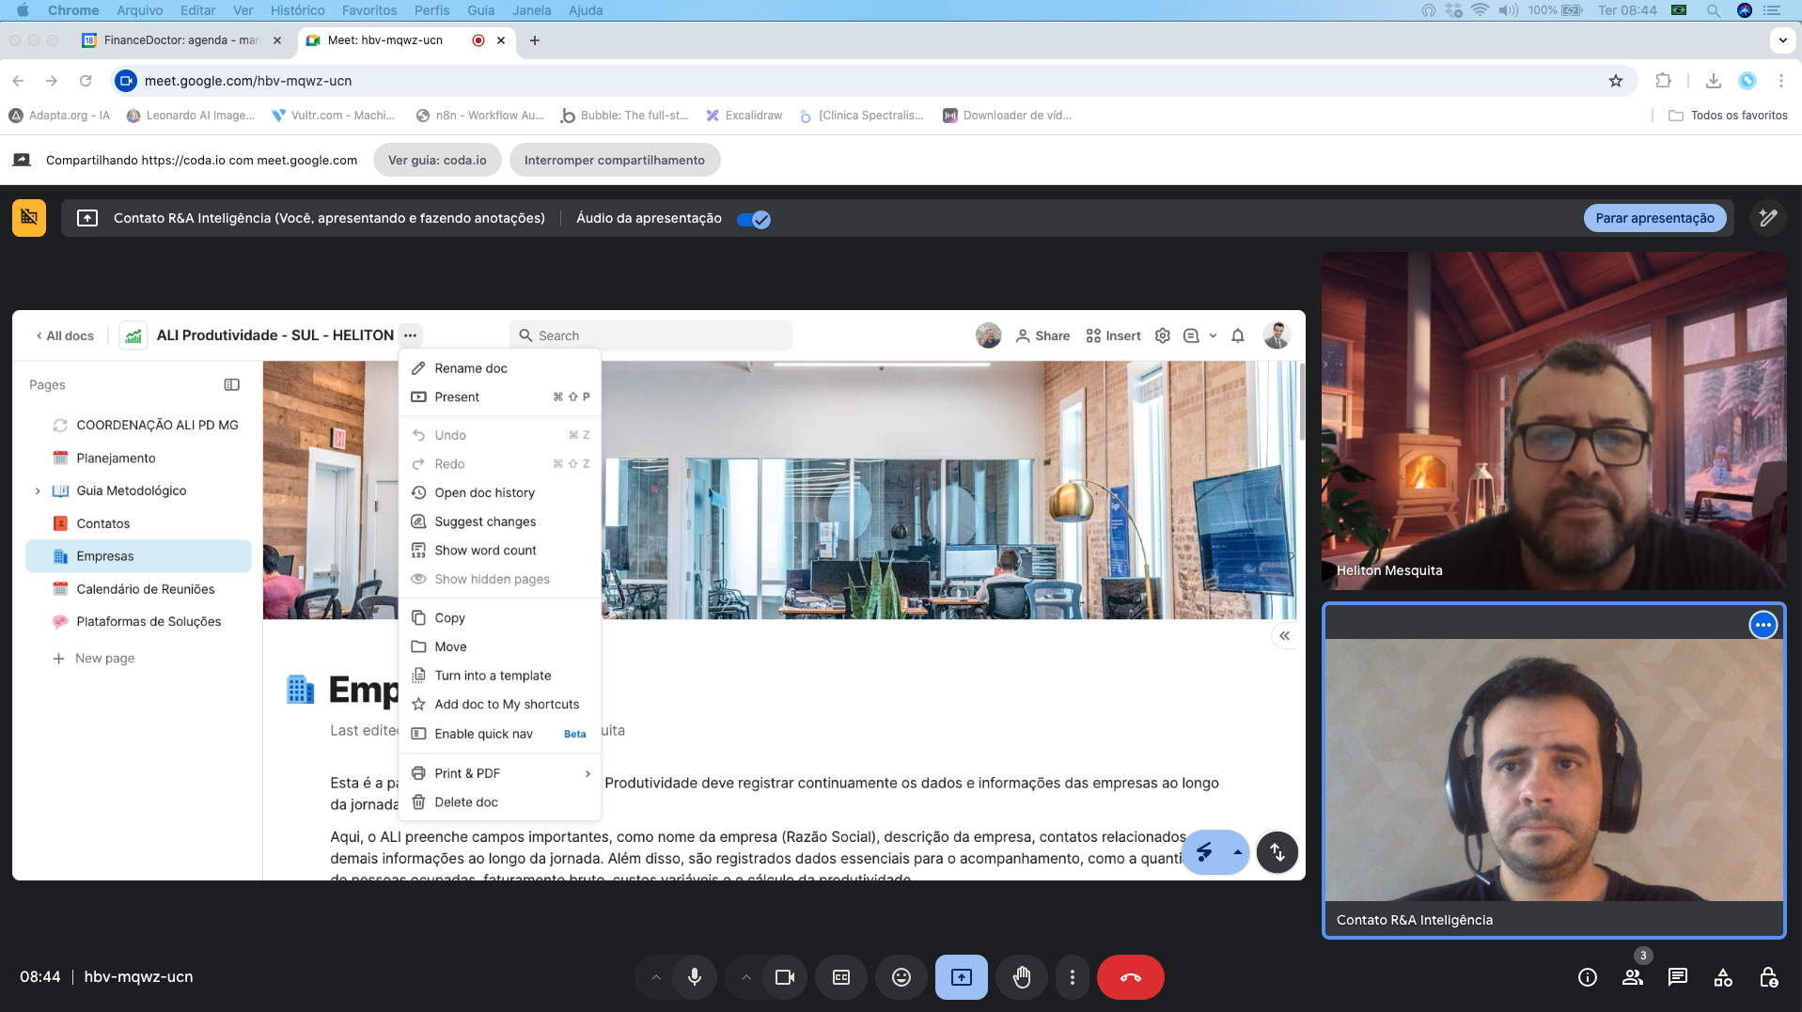Raise hand in the meeting
1802x1012 pixels.
point(1022,977)
